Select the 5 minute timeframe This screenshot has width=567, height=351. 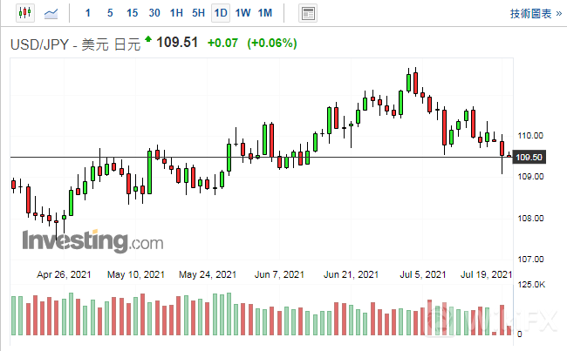[109, 13]
